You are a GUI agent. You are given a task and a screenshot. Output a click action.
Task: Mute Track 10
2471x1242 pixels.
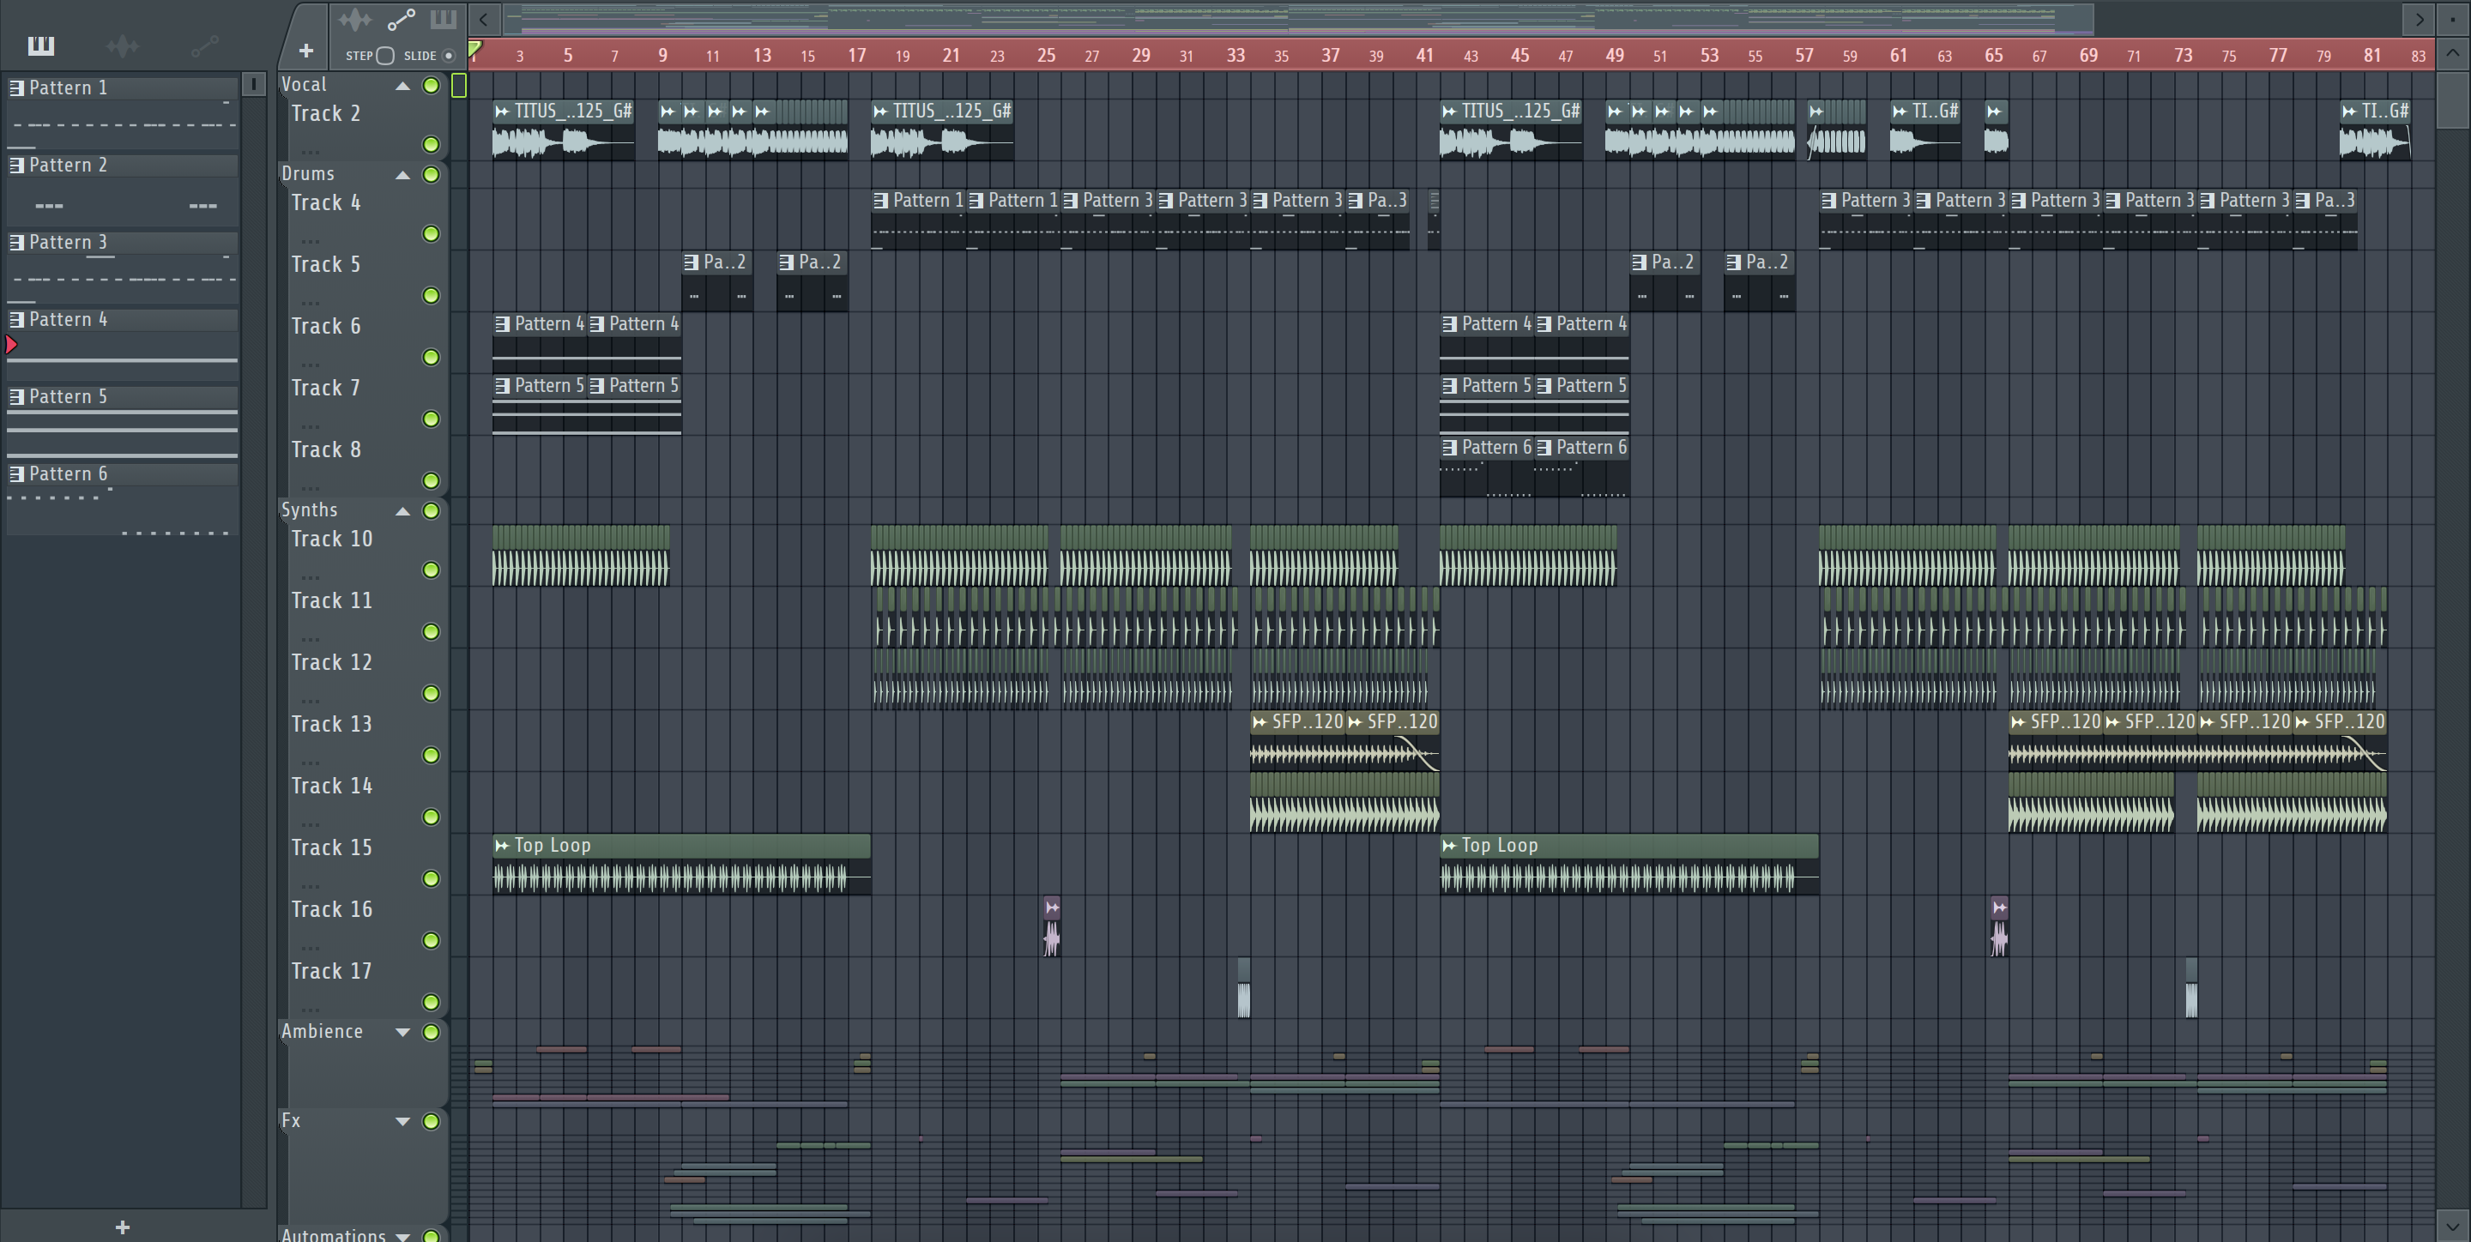pos(432,570)
